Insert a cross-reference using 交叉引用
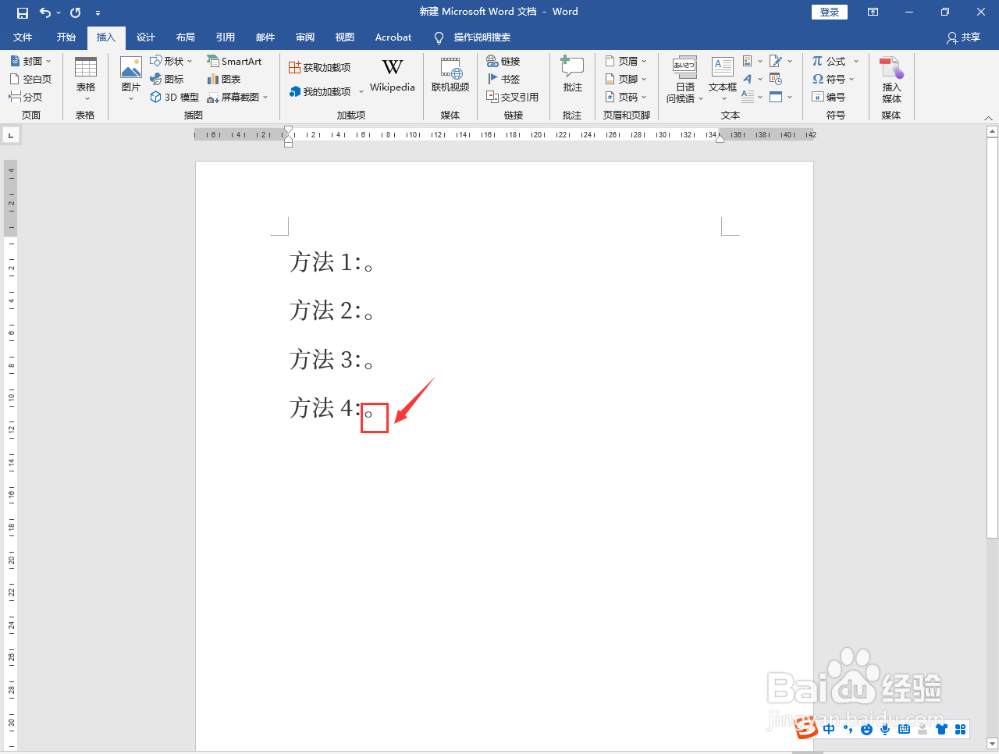This screenshot has height=754, width=999. pos(513,96)
